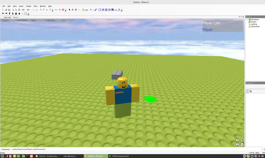Image resolution: width=265 pixels, height=158 pixels.
Task: Click the Anchor tool icon
Action: (87, 10)
